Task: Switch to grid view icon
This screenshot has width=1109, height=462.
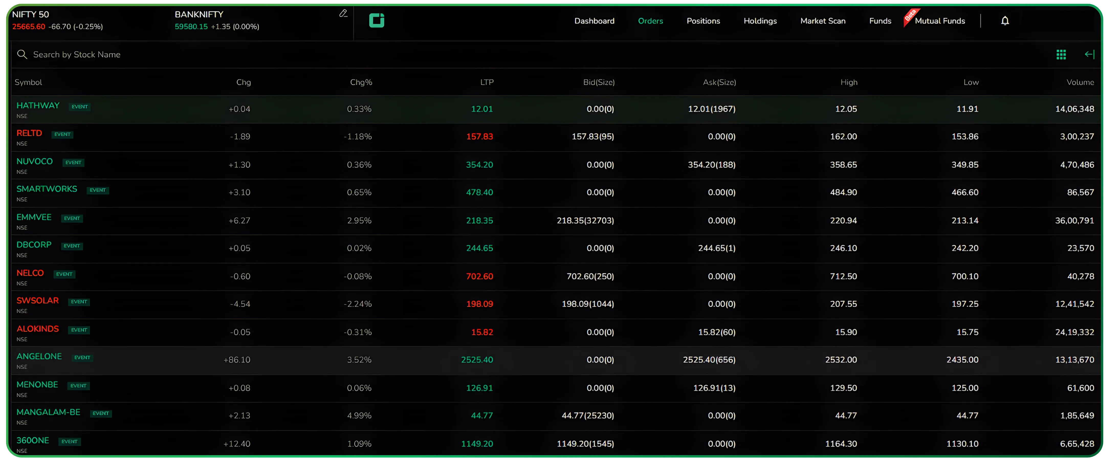Action: click(1061, 54)
